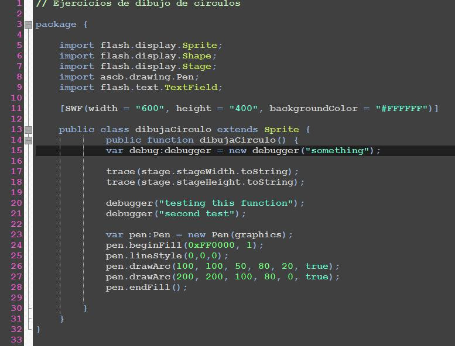Click 'pen.lineStyle' on line 25

143,256
